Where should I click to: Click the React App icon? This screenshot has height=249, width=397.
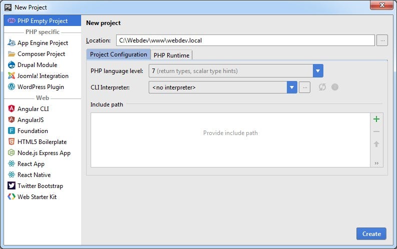point(12,163)
